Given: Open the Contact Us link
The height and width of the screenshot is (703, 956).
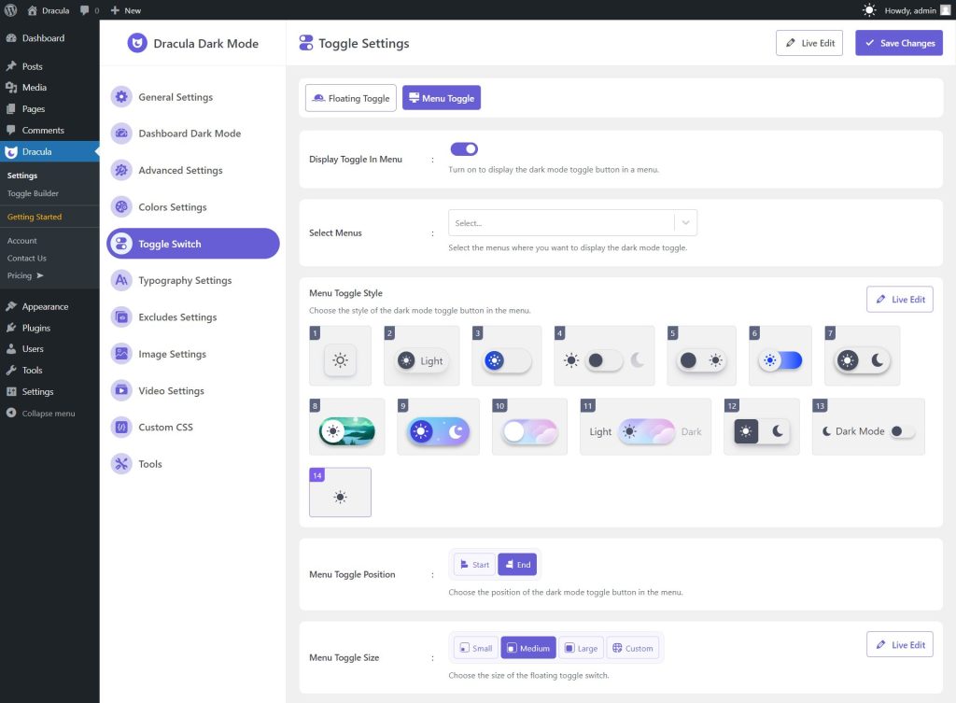Looking at the screenshot, I should (x=27, y=258).
